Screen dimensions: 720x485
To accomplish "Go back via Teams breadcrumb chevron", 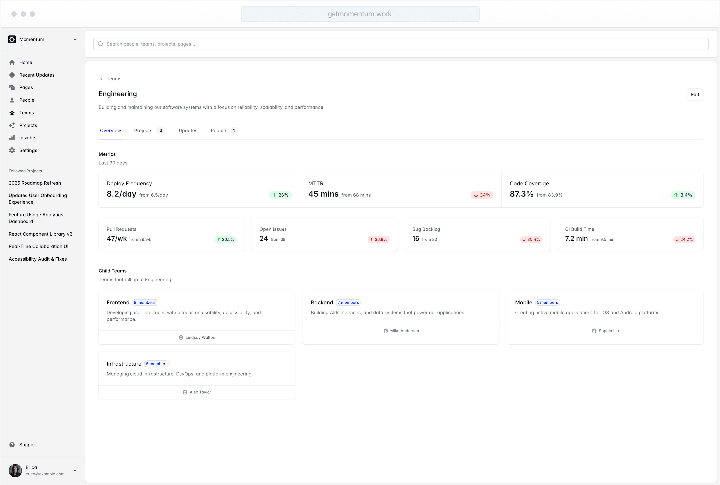I will pos(101,79).
